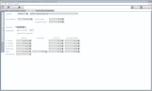Click detail icon for 61 - 90 Days Future Due
The width and height of the screenshot is (152, 91).
63,46
